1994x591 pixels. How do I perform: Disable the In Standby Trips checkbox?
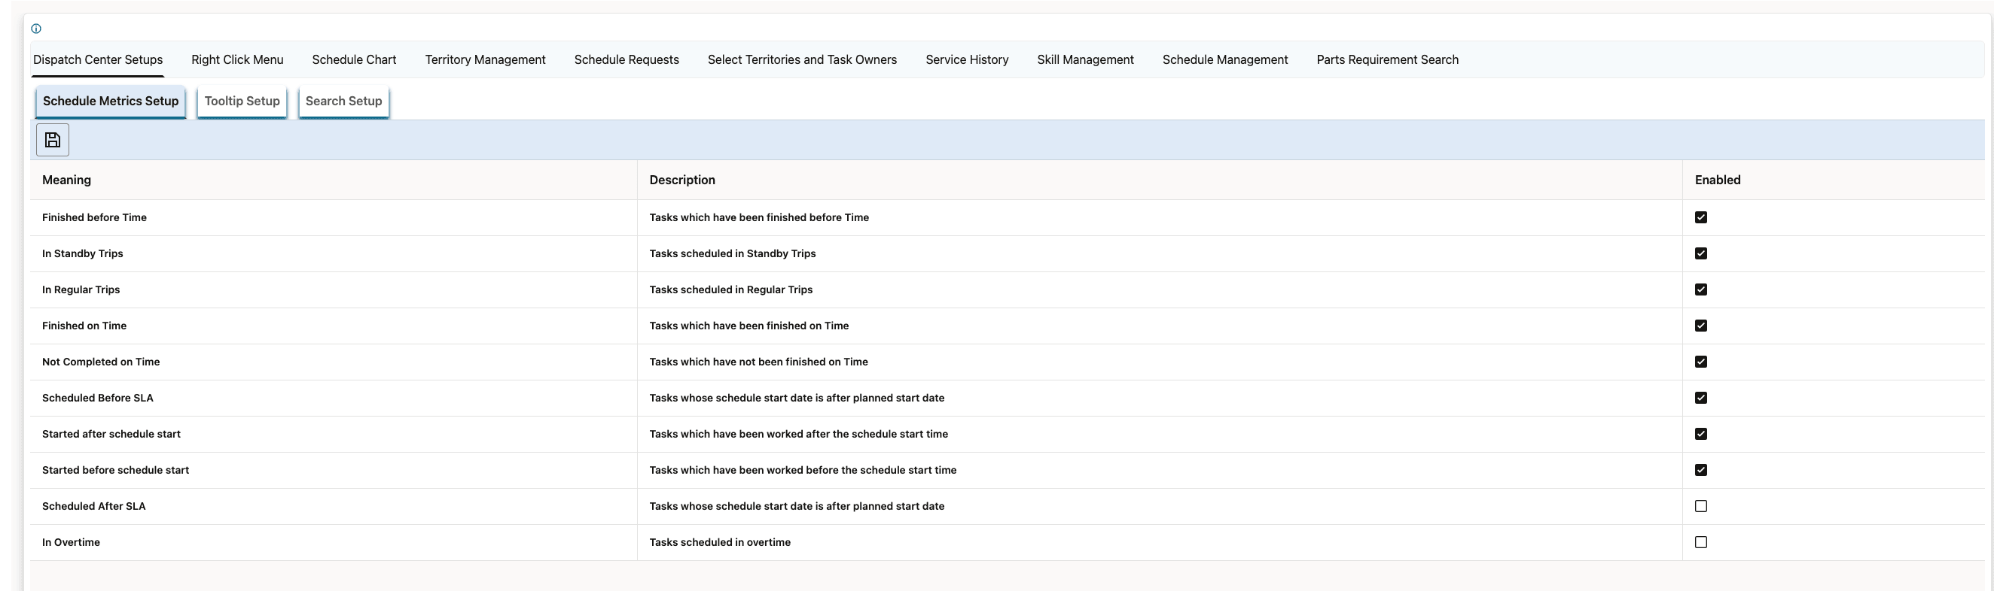[x=1700, y=253]
